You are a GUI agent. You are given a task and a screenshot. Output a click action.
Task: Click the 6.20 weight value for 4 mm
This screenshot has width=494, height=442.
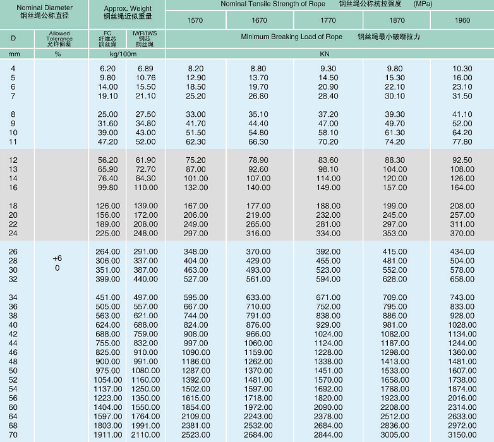coord(107,68)
